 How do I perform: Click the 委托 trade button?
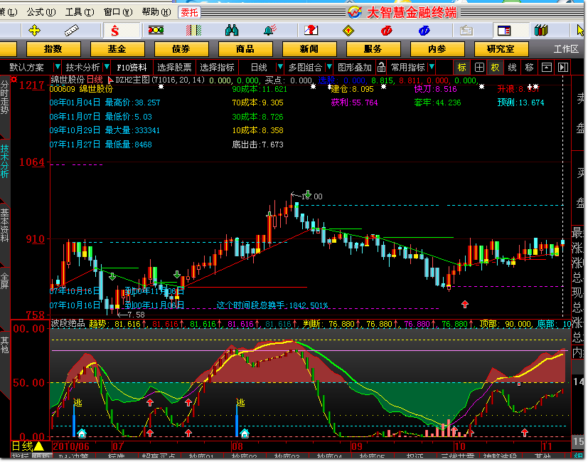point(189,13)
